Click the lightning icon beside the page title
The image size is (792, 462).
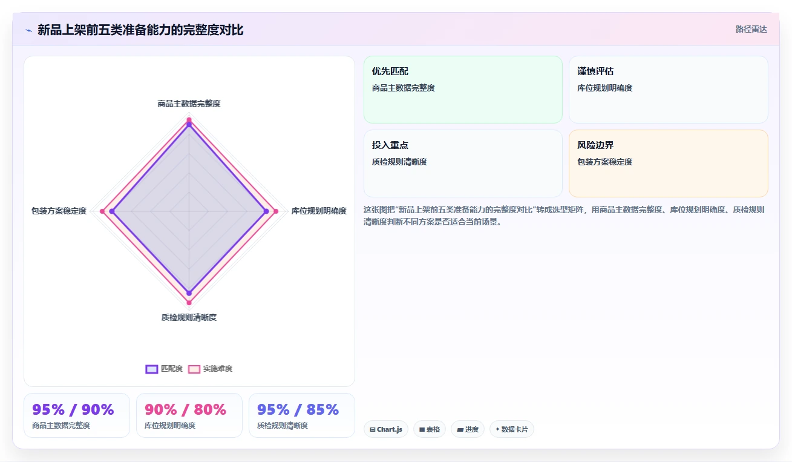[29, 30]
